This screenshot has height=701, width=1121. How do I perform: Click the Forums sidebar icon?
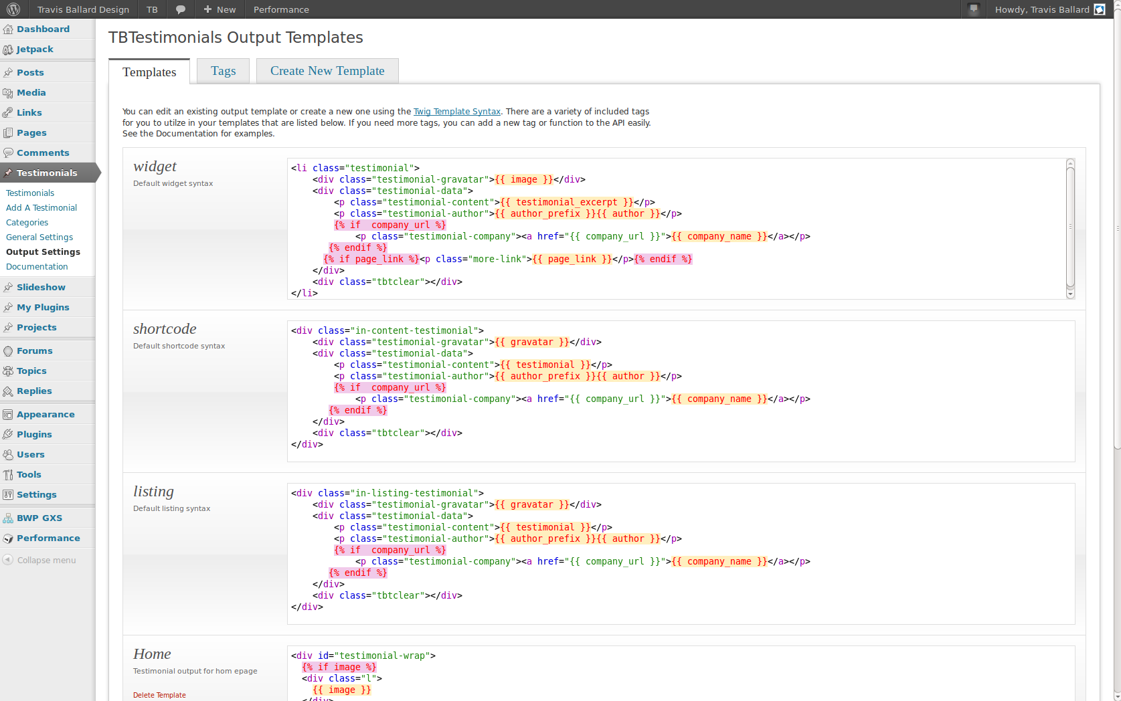pyautogui.click(x=8, y=351)
